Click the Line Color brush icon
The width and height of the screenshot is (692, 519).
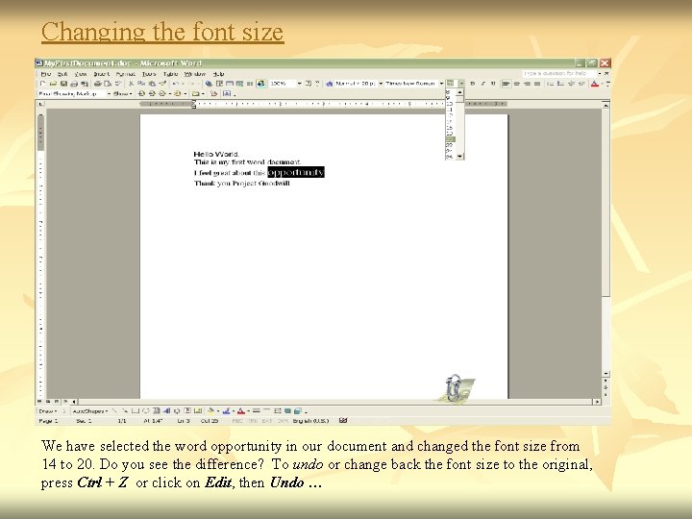pos(226,411)
